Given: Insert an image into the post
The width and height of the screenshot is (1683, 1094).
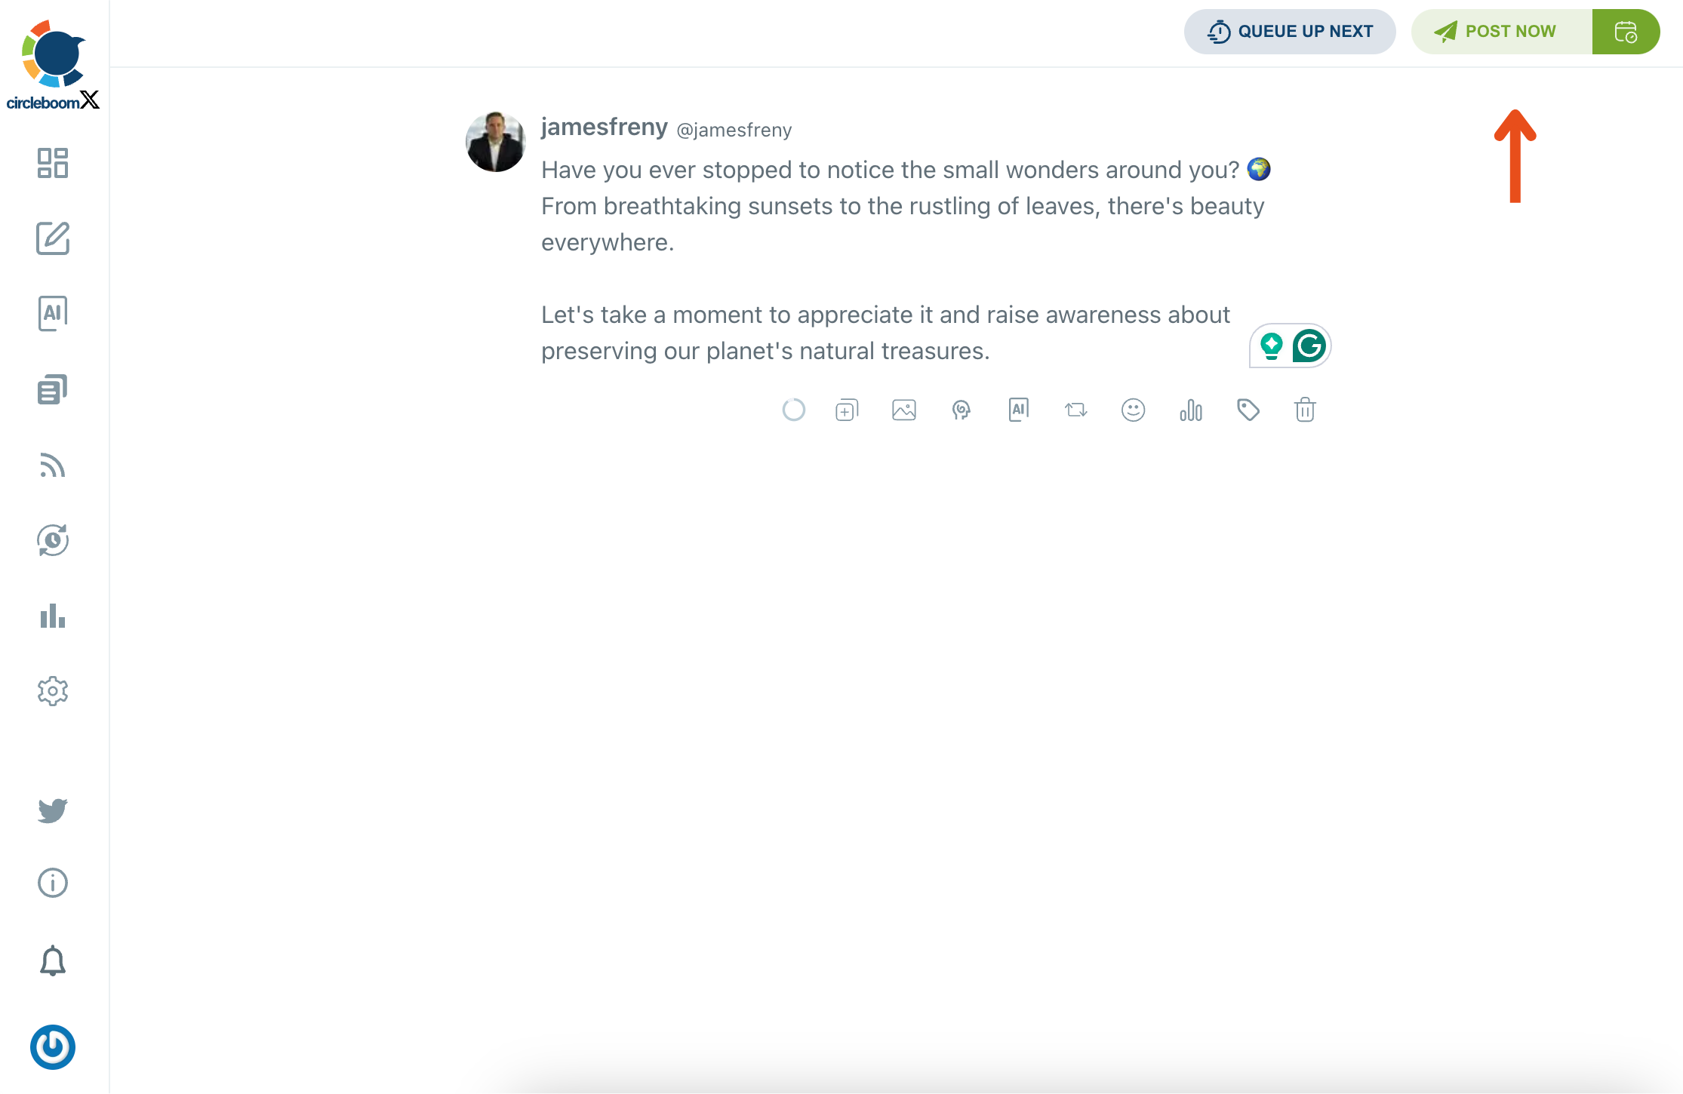Looking at the screenshot, I should pos(904,410).
